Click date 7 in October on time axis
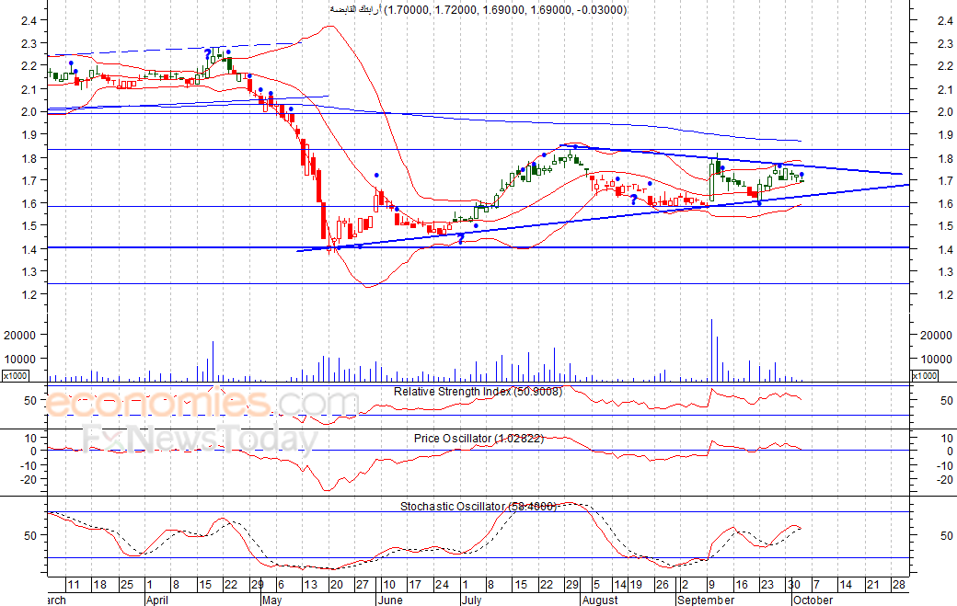Viewport: 957px width, 606px height. [816, 585]
